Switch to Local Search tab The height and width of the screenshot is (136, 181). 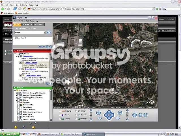click(27, 24)
